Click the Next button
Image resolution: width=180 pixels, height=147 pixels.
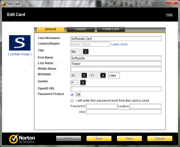(129, 139)
